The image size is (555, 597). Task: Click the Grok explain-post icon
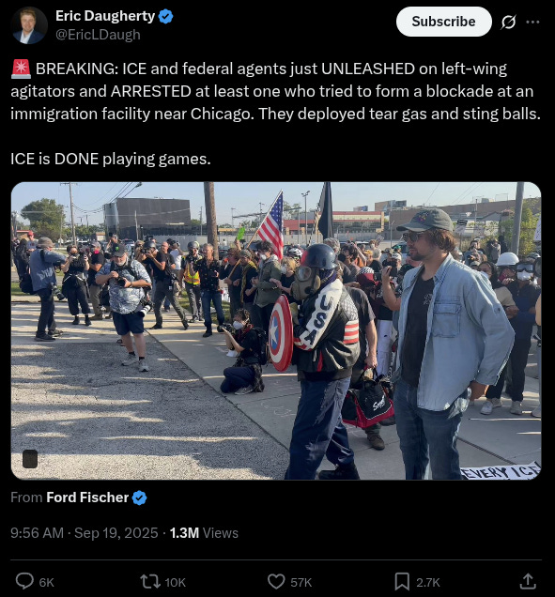(509, 23)
